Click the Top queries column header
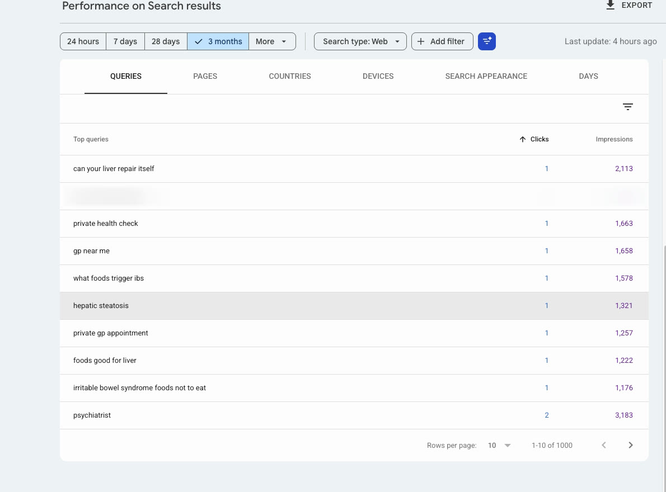Image resolution: width=666 pixels, height=492 pixels. pyautogui.click(x=91, y=139)
